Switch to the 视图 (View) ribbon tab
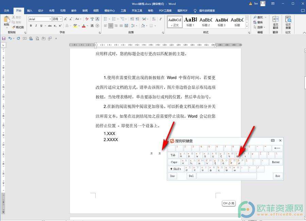Viewport: 306px width, 221px height. (96, 11)
